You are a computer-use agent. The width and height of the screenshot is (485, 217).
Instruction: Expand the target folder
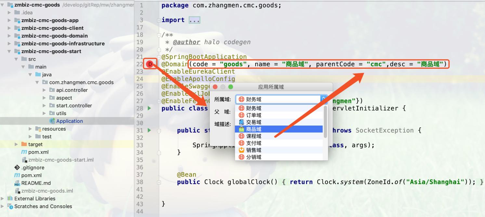point(16,144)
